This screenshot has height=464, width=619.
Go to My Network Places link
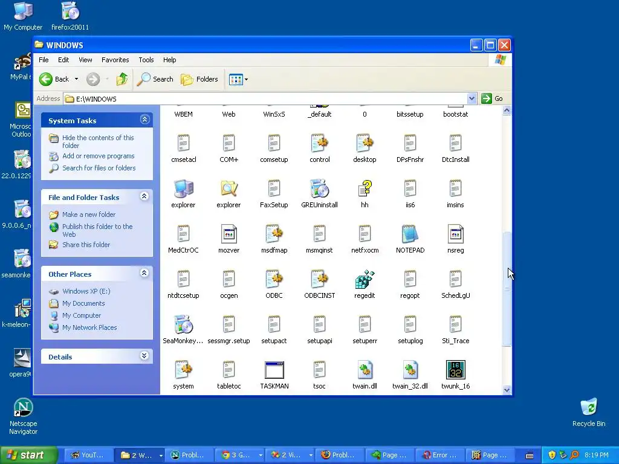(x=89, y=328)
